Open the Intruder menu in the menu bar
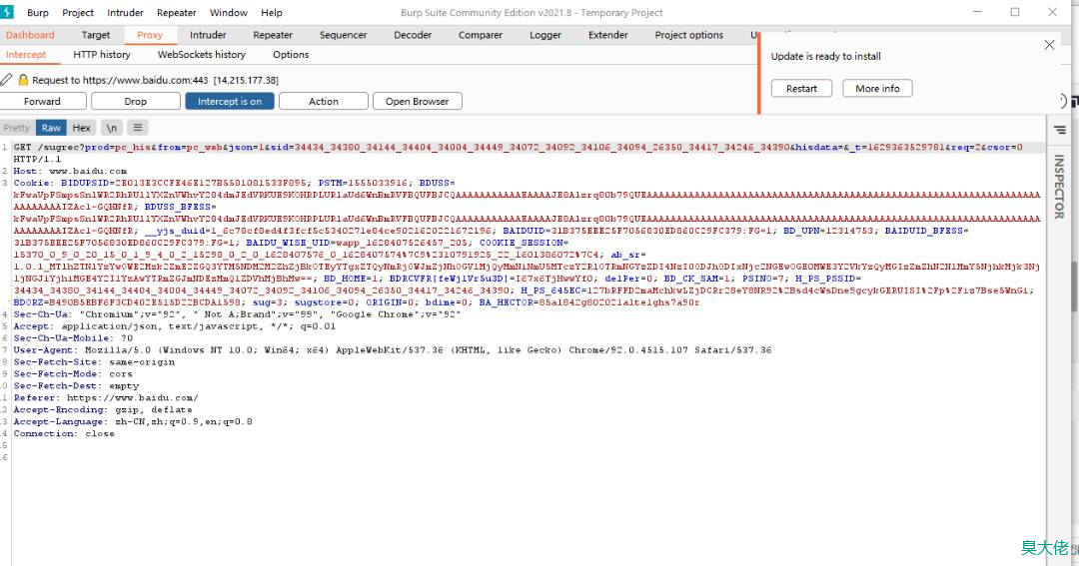Screen dimensions: 1079x566 coord(125,12)
